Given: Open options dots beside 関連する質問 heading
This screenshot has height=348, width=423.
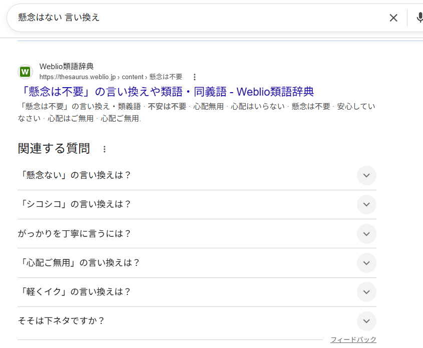Looking at the screenshot, I should (x=105, y=149).
